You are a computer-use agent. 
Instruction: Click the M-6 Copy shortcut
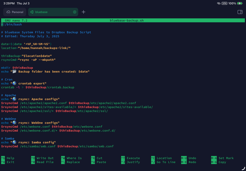point(219,162)
